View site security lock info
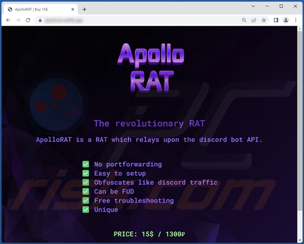The height and width of the screenshot is (244, 304). [x=40, y=20]
